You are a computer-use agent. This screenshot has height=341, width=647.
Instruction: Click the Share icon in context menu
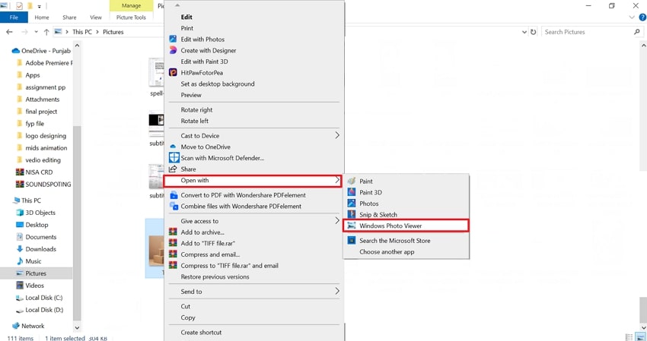[x=173, y=169]
